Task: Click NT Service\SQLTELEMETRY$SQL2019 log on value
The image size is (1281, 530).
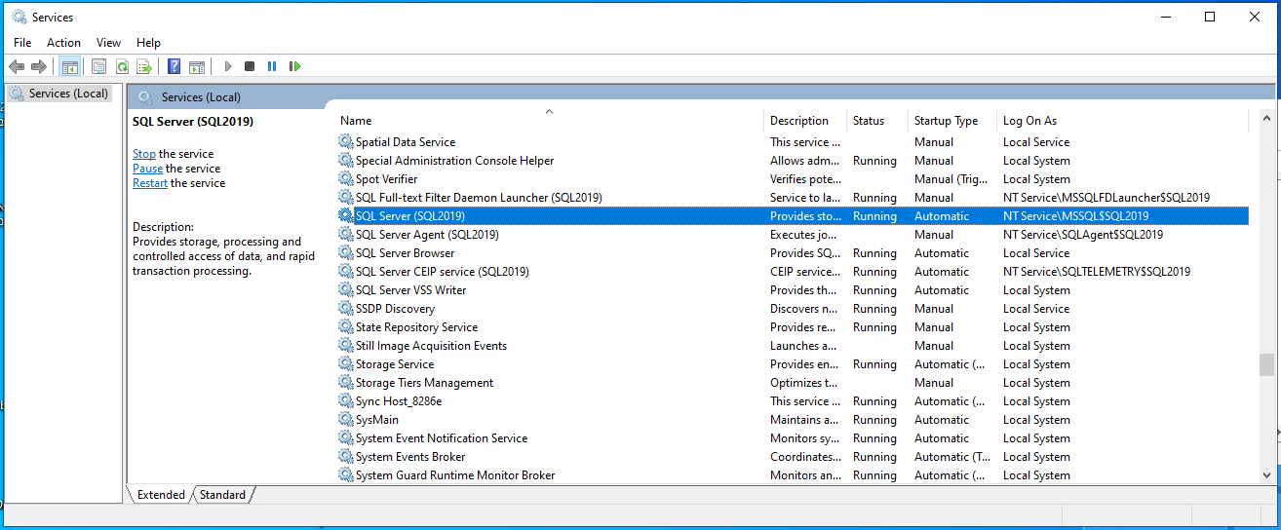Action: tap(1097, 272)
